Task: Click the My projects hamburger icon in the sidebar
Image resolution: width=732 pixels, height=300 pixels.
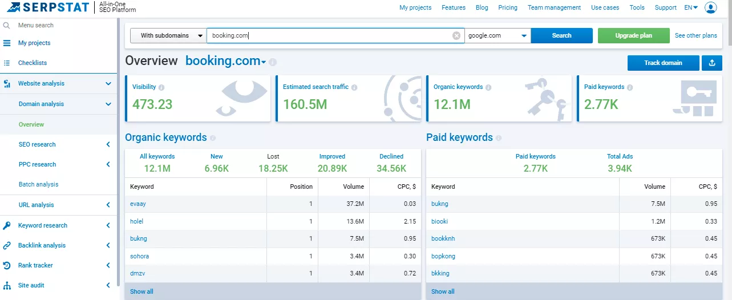Action: pyautogui.click(x=7, y=43)
